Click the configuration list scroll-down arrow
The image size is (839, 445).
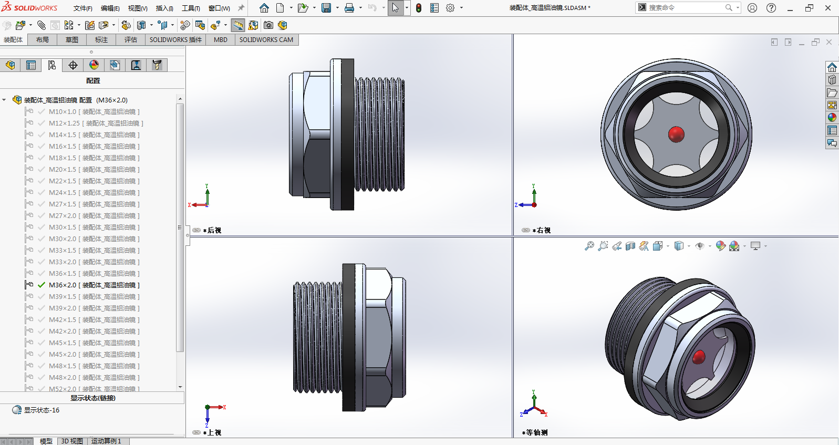[180, 387]
